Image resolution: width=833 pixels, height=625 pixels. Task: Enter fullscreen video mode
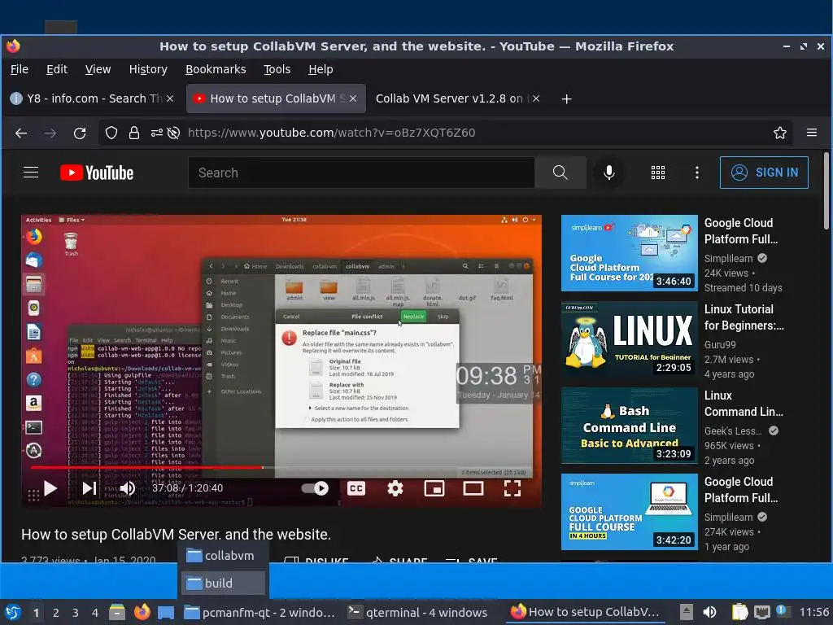click(x=512, y=488)
